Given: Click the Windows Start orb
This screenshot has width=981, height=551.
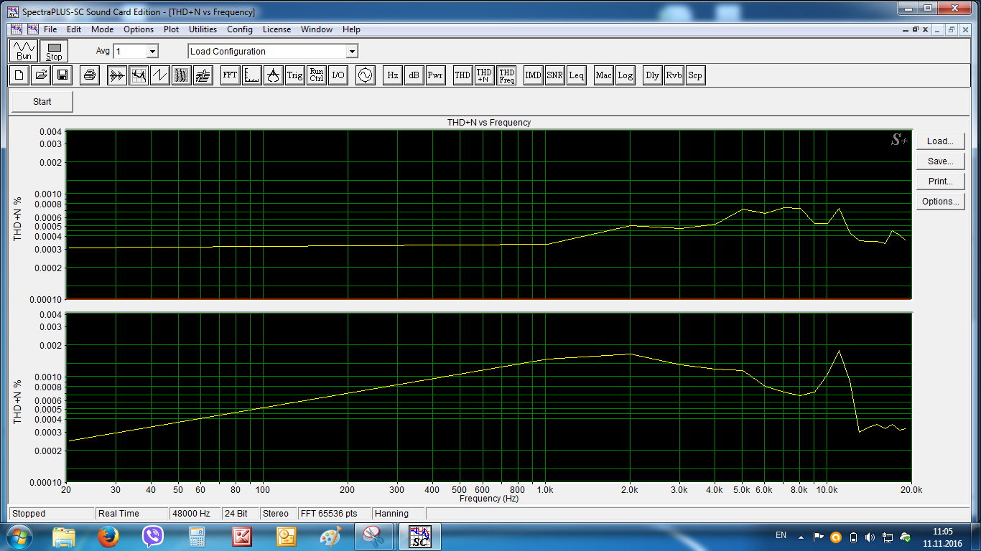Looking at the screenshot, I should [18, 537].
